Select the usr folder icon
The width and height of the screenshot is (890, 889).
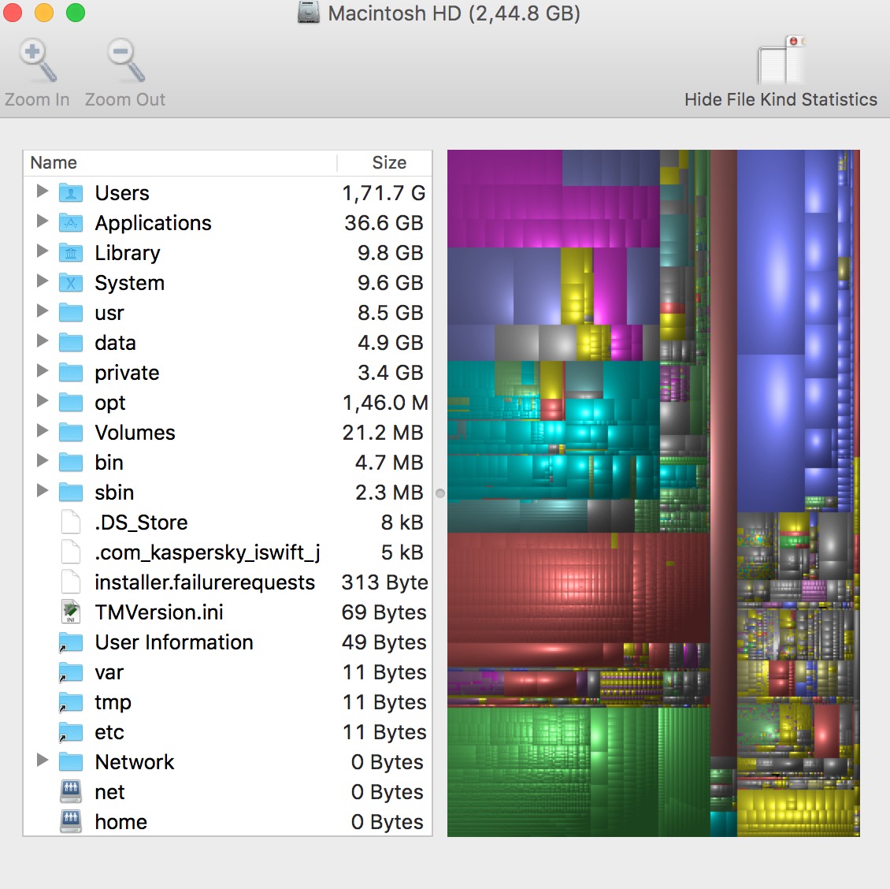click(x=71, y=312)
